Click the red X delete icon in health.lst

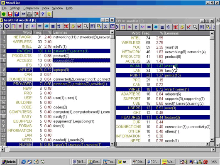coord(66,26)
